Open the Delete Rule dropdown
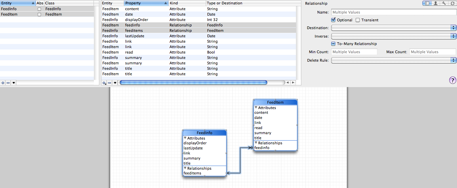The height and width of the screenshot is (188, 457). pyautogui.click(x=394, y=60)
